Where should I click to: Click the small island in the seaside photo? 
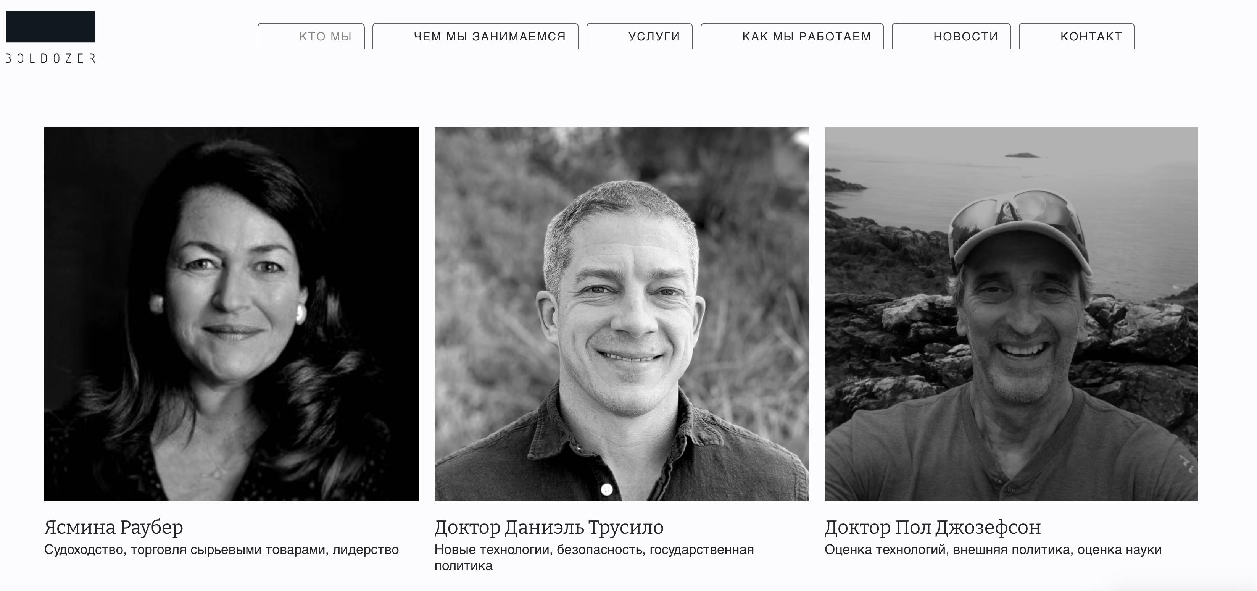pyautogui.click(x=1022, y=155)
